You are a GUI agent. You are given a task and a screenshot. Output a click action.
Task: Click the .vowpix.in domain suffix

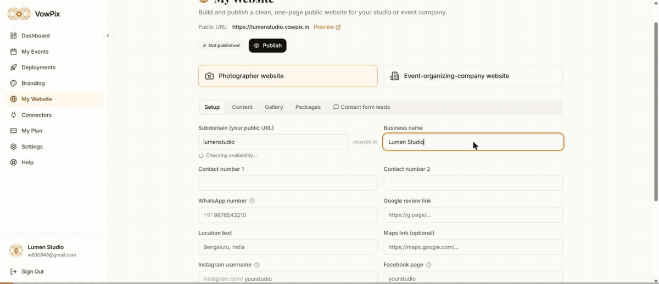pos(365,142)
